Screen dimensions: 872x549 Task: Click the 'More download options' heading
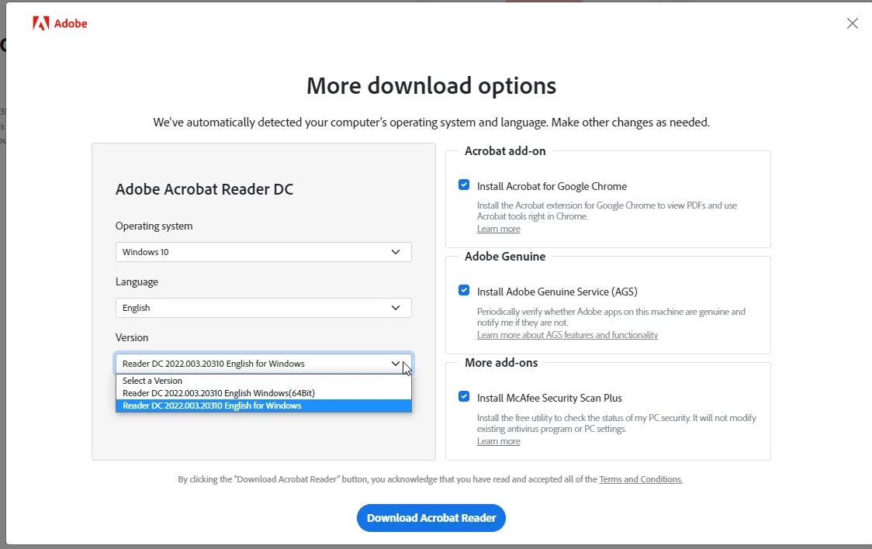coord(431,85)
